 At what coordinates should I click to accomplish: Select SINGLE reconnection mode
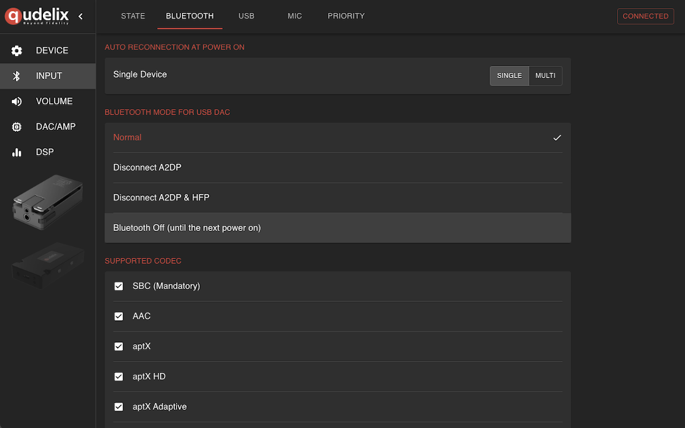[x=509, y=76]
